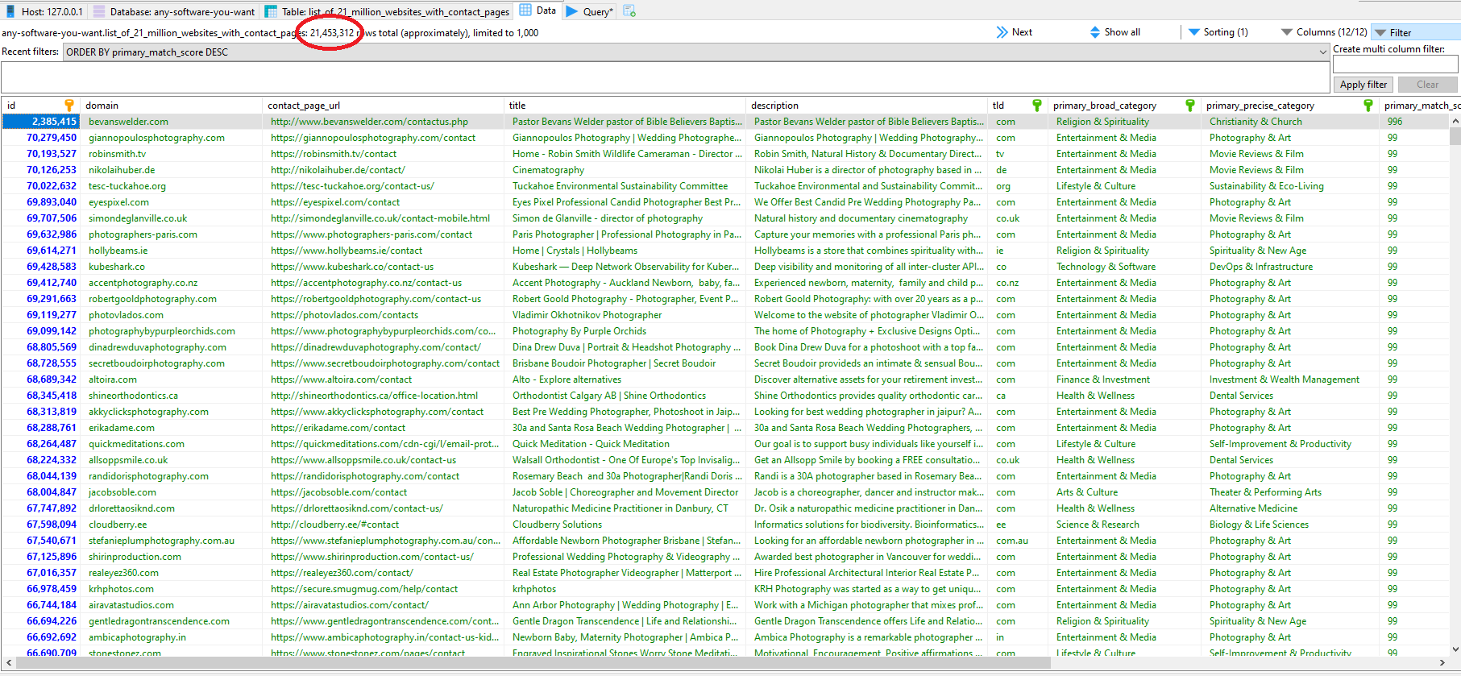Select the cell Theater & Performing Arts
This screenshot has width=1461, height=676.
coord(1290,492)
